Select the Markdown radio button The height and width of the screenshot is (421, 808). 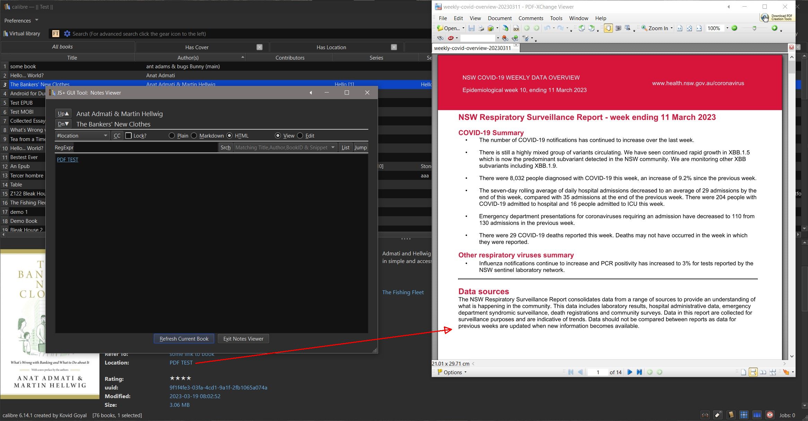194,135
